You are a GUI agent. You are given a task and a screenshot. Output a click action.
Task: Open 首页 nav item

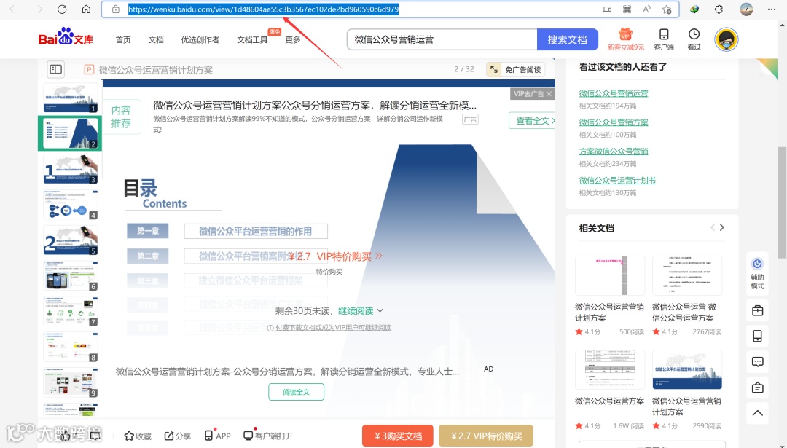click(x=123, y=39)
